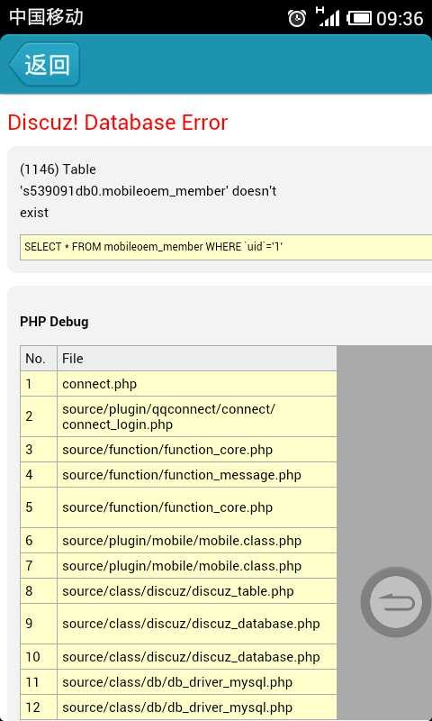This screenshot has width=432, height=721.
Task: Select the (1146) Table error text
Action: pos(58,169)
